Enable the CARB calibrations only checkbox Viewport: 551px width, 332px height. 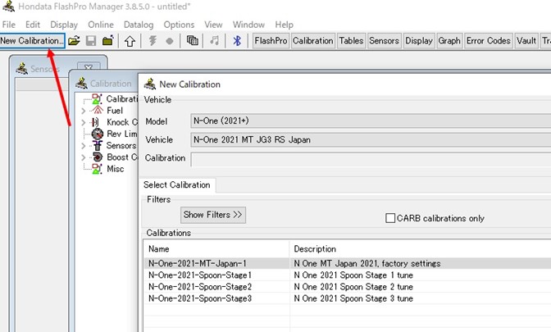coord(390,218)
